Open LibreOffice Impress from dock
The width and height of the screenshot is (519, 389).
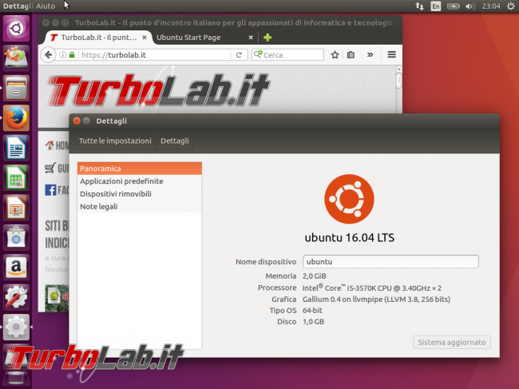click(16, 208)
